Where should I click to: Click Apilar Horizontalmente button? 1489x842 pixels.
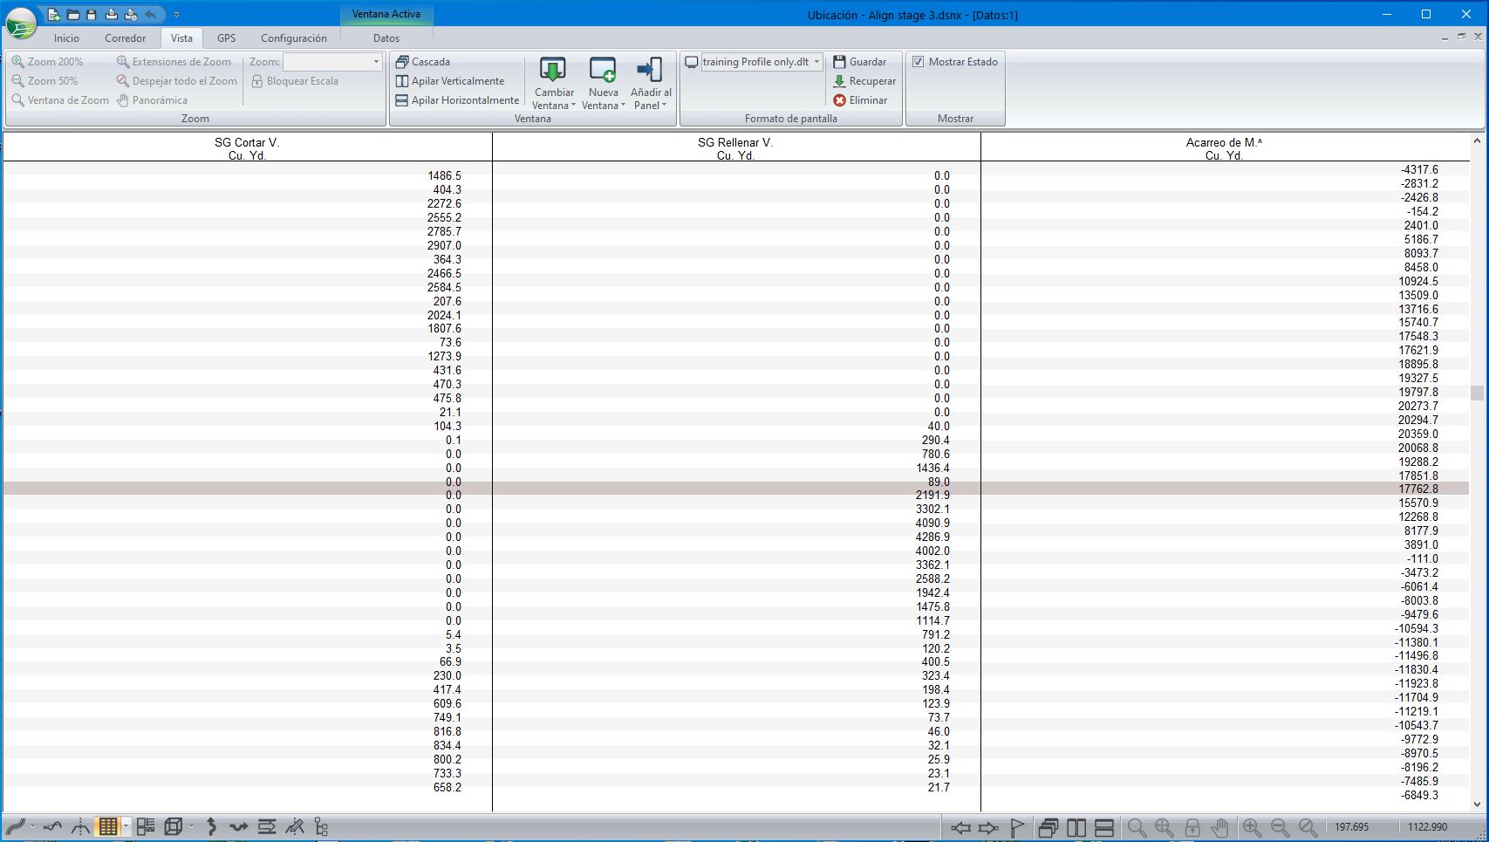click(x=457, y=100)
